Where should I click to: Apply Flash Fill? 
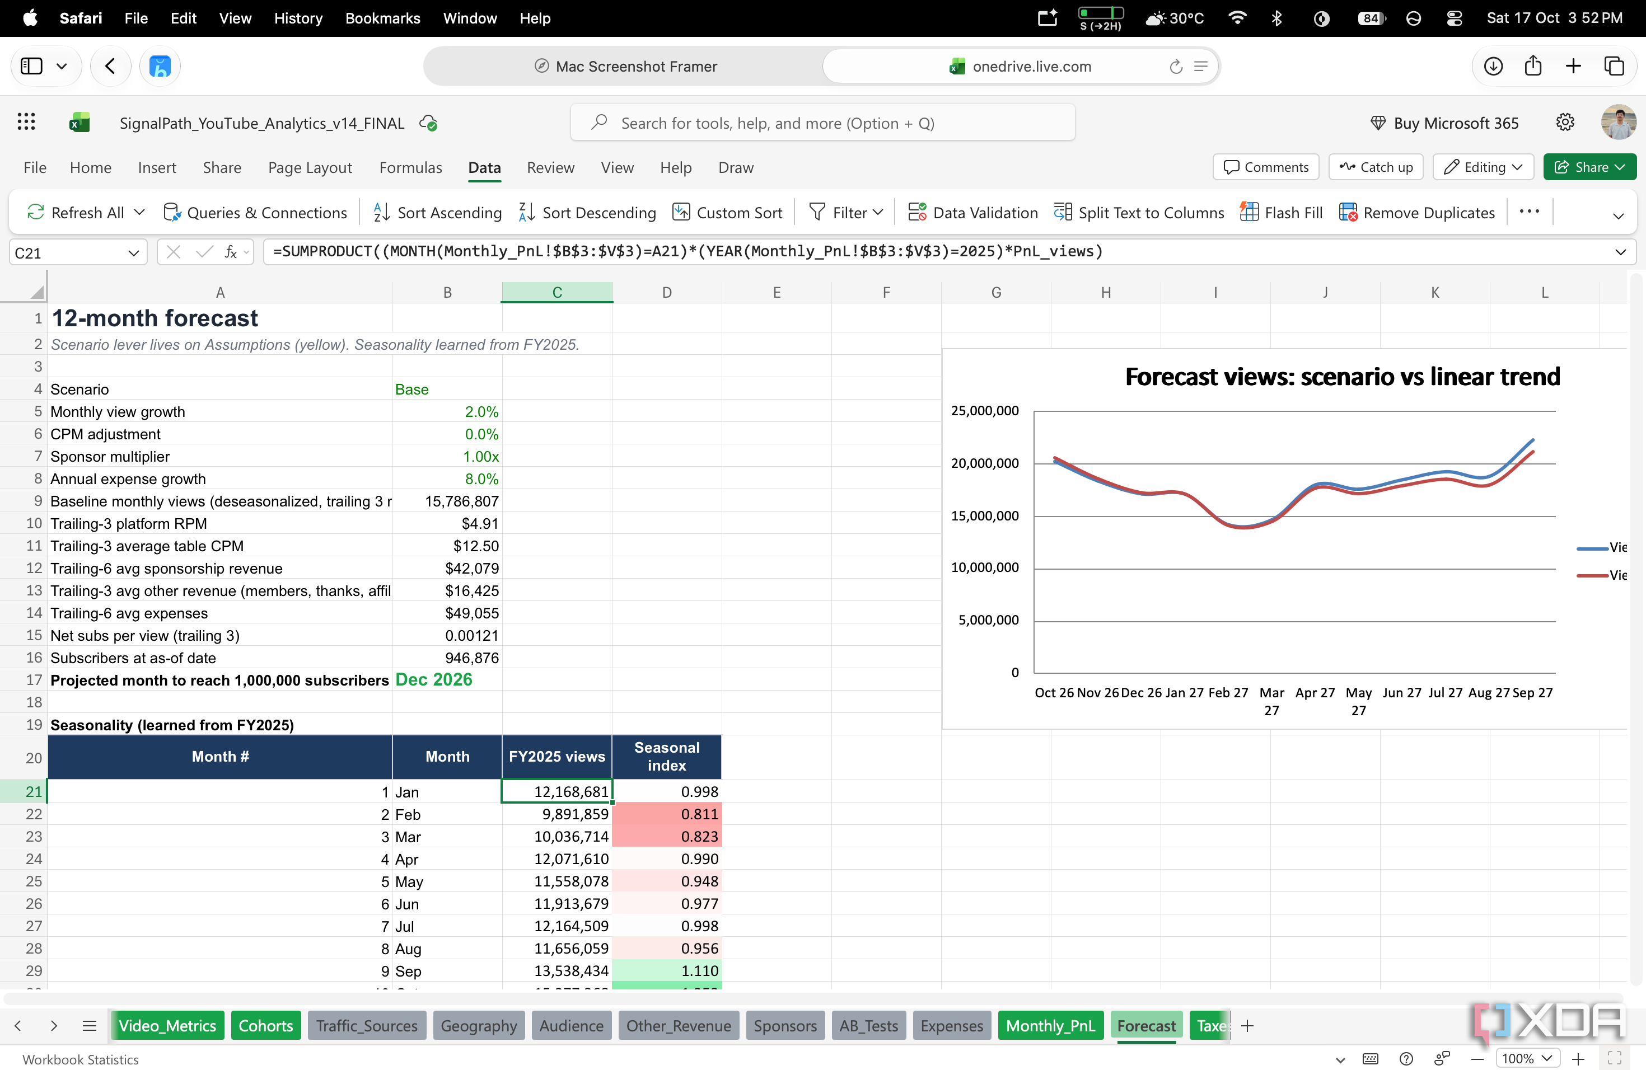point(1282,212)
